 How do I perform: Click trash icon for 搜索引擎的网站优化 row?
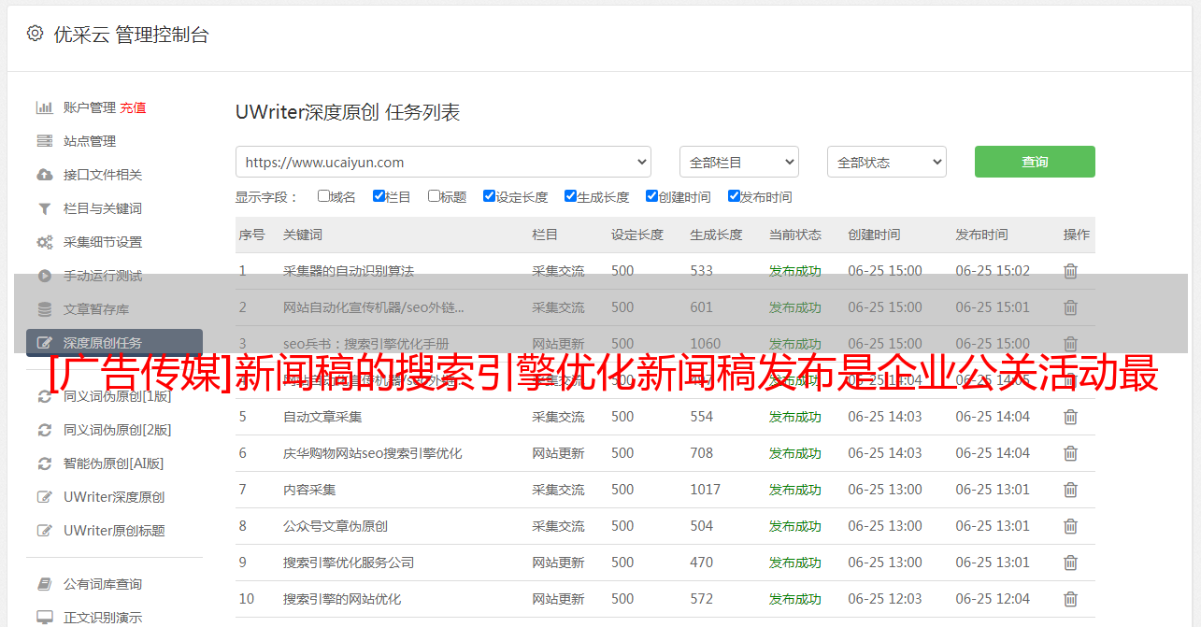pos(1070,599)
